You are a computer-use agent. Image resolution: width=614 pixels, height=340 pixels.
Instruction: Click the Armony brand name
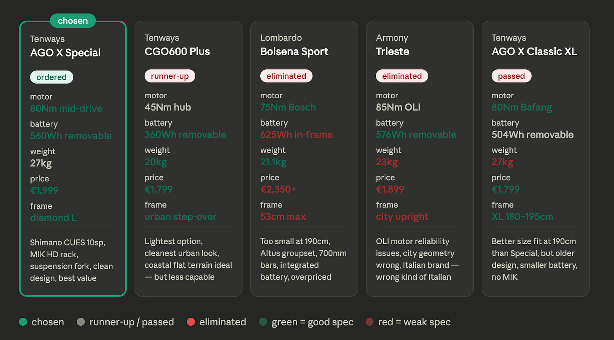click(x=392, y=38)
